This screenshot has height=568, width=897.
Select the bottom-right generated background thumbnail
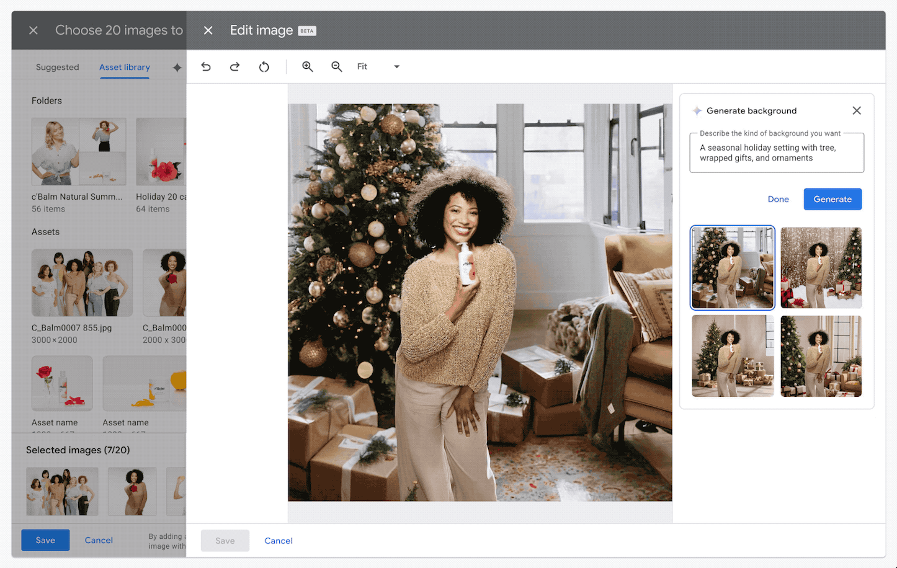(x=821, y=356)
